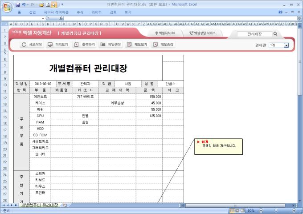
Task: Click the select-all corner of the grid
Action: click(4, 24)
